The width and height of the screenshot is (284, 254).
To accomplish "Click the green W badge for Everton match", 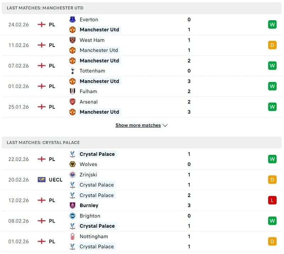I will (x=272, y=25).
